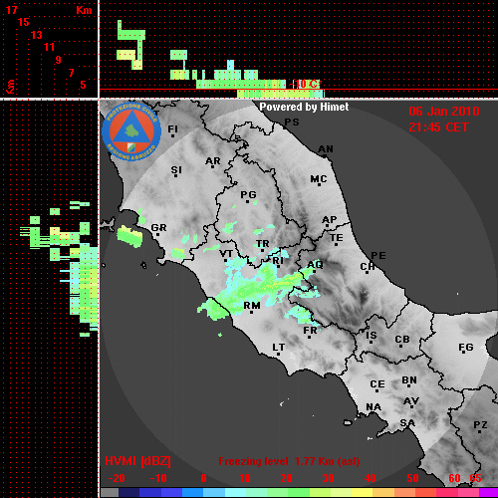The image size is (498, 498).
Task: Click the PG city label on the map
Action: tap(248, 194)
